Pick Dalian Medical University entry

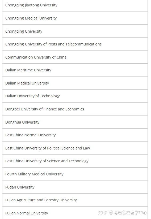pyautogui.click(x=75, y=83)
